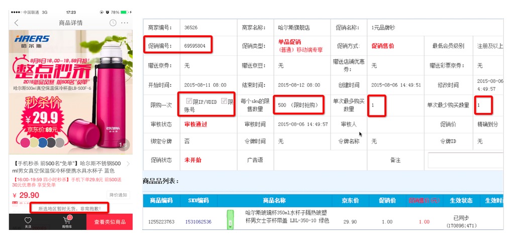Image resolution: width=524 pixels, height=239 pixels.
Task: Click the 促销价 column header
Action: [387, 201]
